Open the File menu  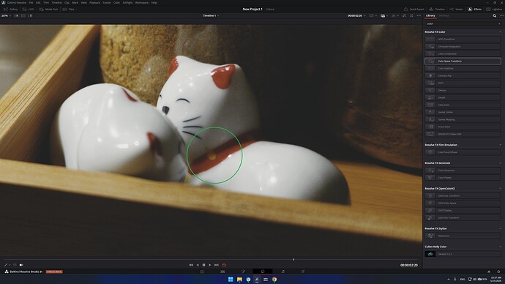tap(31, 3)
